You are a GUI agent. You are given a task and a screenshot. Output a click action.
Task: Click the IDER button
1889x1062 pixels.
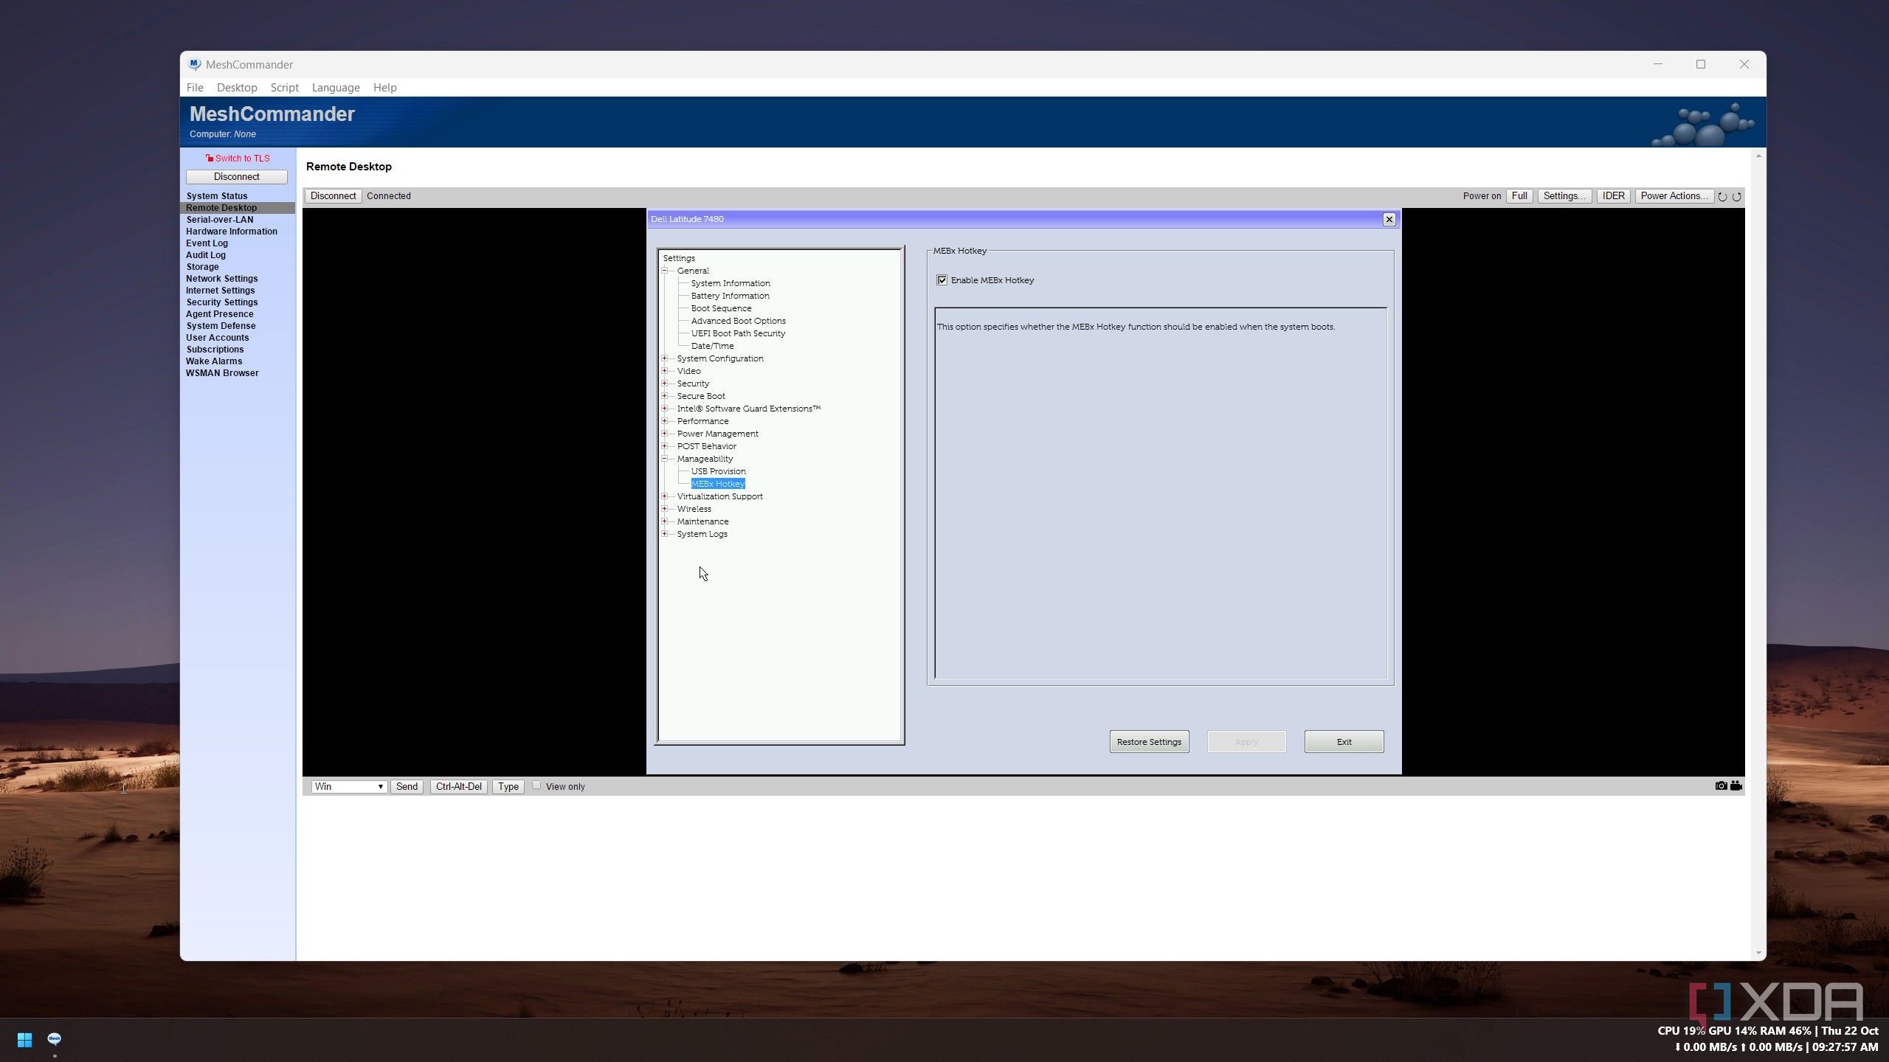1613,195
